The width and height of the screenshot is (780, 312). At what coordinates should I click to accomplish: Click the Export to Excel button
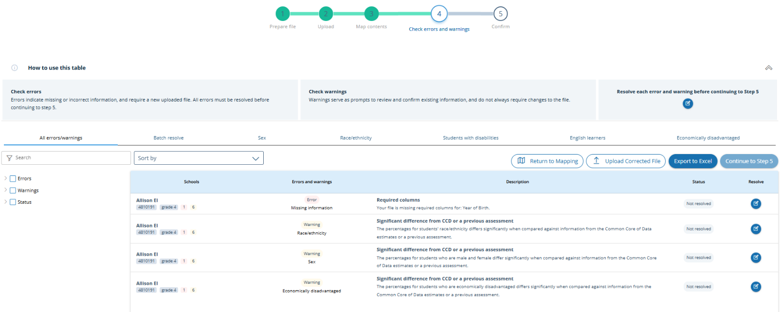click(692, 161)
